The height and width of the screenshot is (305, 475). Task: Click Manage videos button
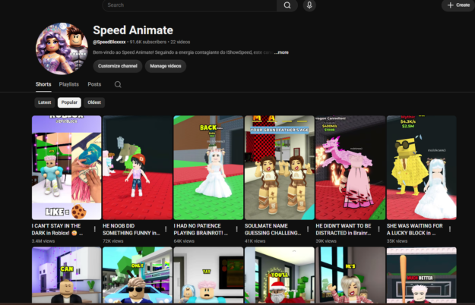point(166,66)
